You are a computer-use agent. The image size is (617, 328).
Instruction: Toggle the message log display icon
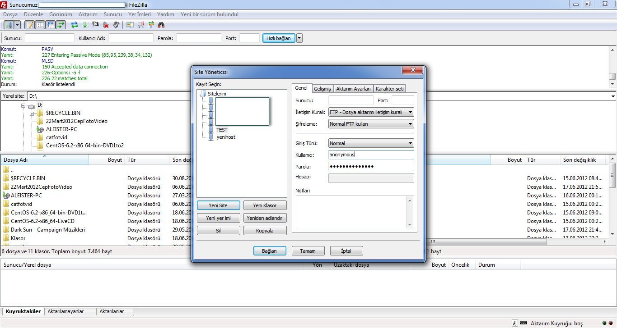click(x=30, y=25)
